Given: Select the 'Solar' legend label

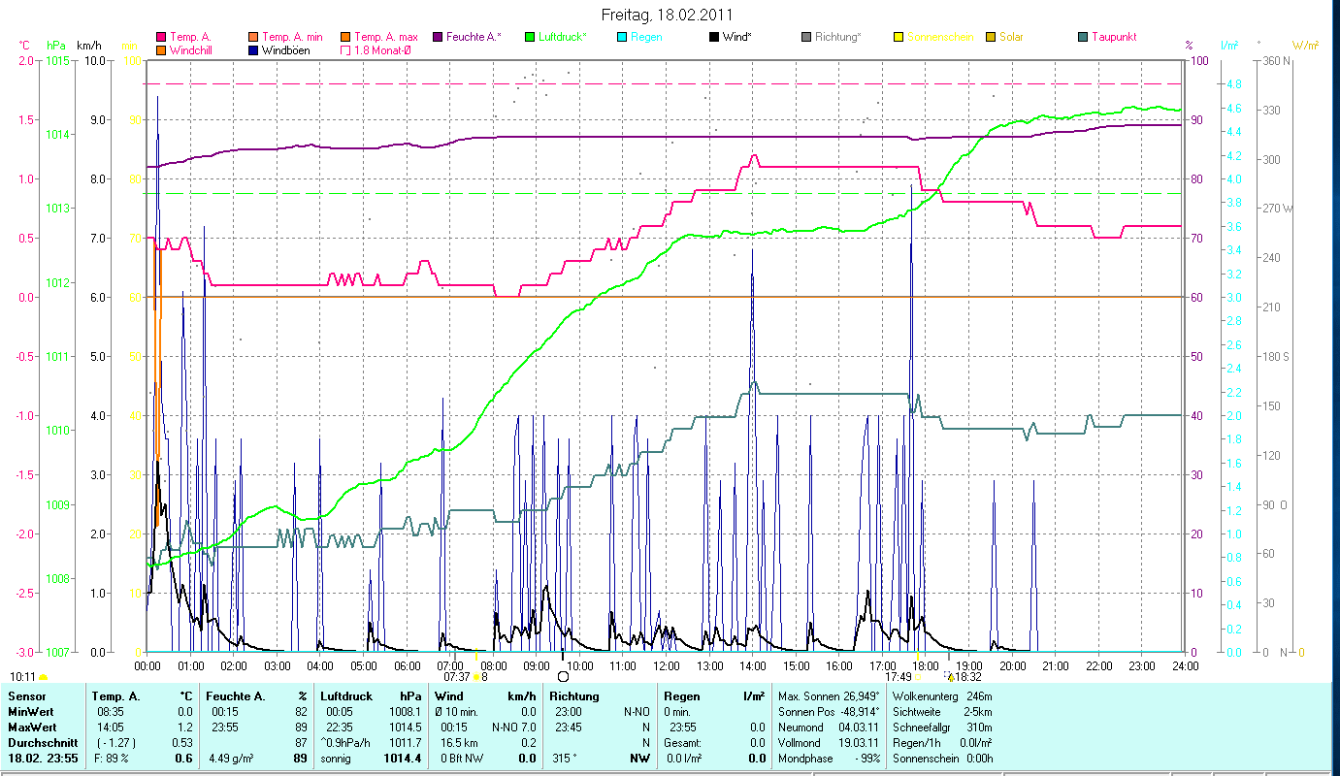Looking at the screenshot, I should pos(1010,37).
